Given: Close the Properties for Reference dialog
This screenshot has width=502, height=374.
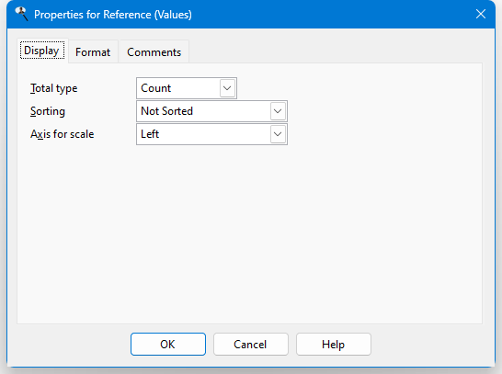Looking at the screenshot, I should (x=481, y=14).
